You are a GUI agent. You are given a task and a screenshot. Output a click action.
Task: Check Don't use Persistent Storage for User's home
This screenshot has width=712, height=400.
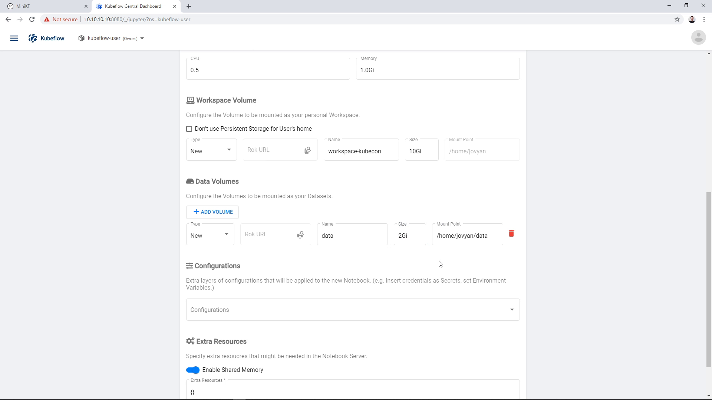[189, 129]
